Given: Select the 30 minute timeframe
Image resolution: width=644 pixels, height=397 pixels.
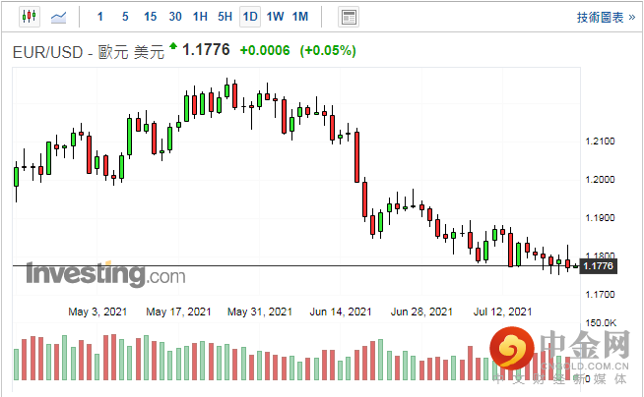Looking at the screenshot, I should point(175,17).
